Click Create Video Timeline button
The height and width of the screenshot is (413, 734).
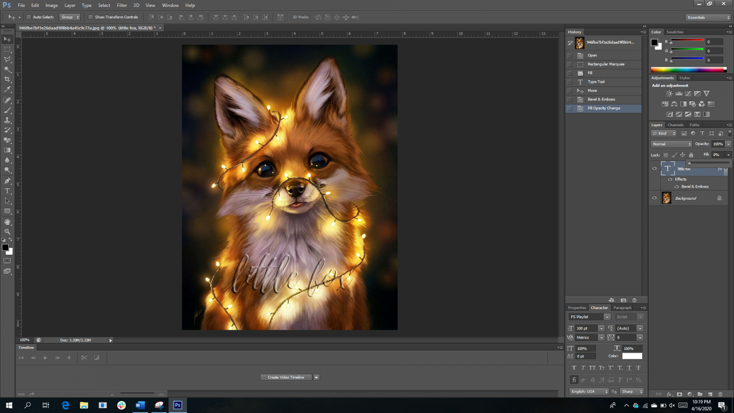[286, 377]
